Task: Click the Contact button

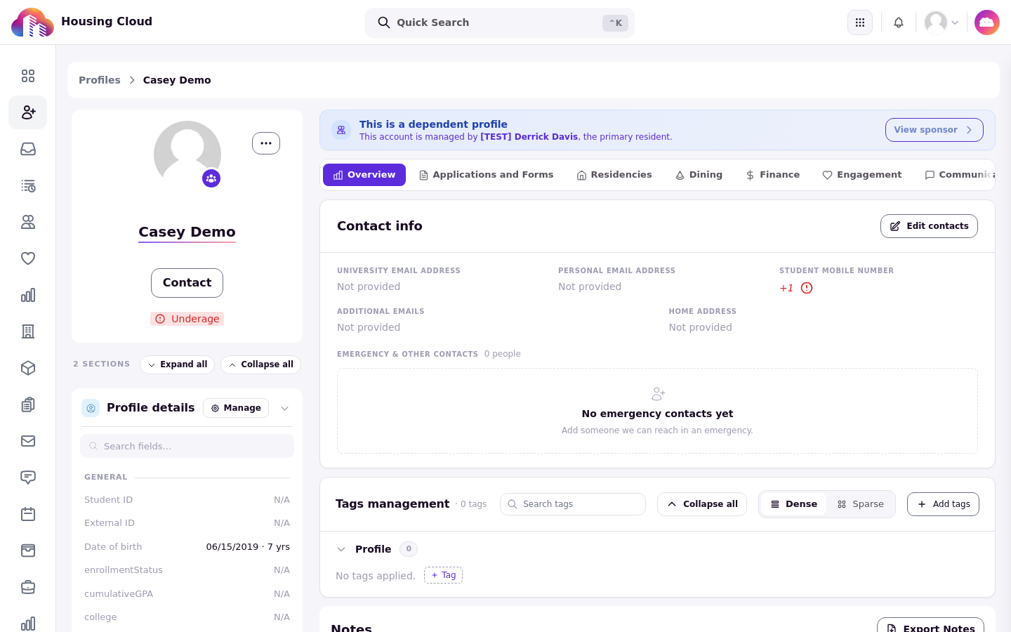Action: point(187,283)
